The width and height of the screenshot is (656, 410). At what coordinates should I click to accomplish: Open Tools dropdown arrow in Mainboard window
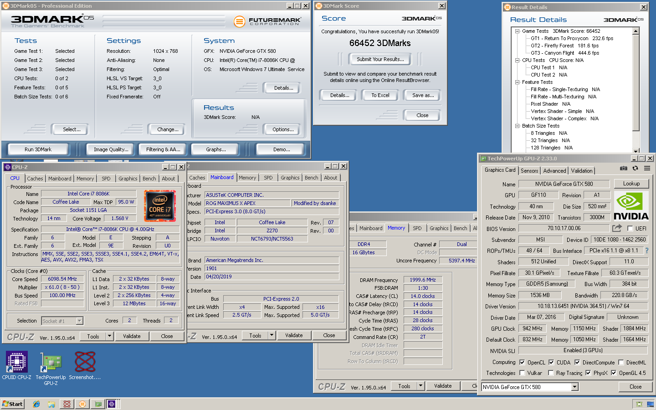tap(272, 335)
